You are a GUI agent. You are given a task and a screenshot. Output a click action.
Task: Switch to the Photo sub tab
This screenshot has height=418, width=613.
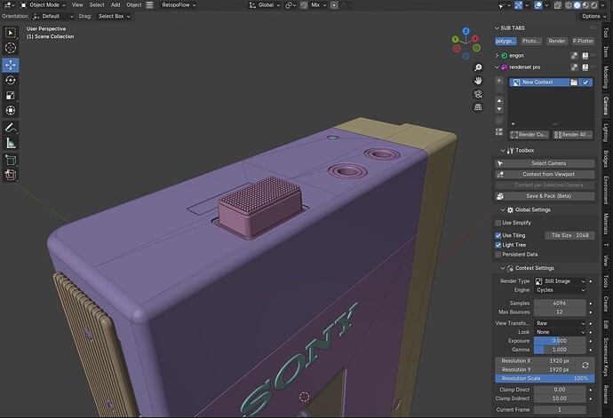pyautogui.click(x=531, y=41)
